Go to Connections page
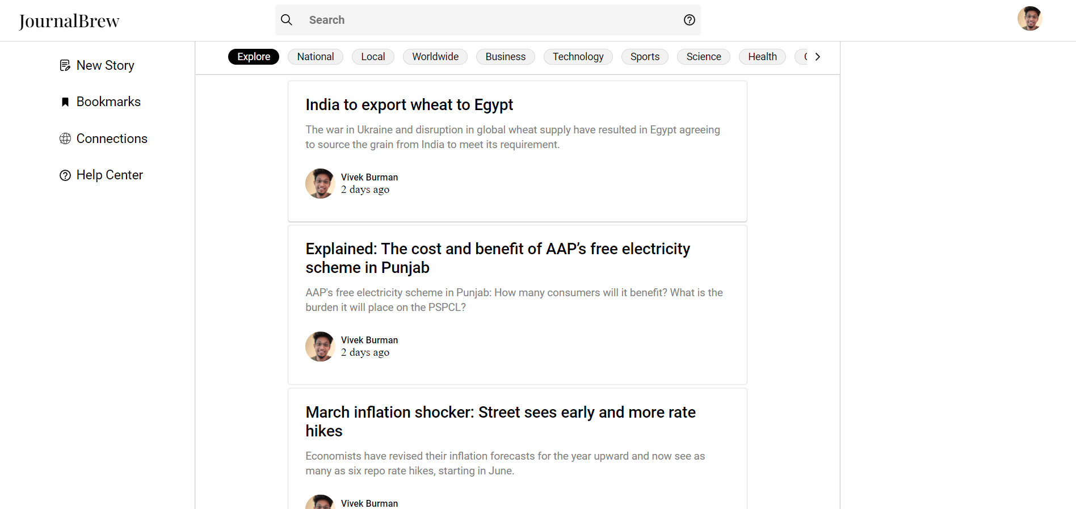This screenshot has height=509, width=1076. pos(112,138)
